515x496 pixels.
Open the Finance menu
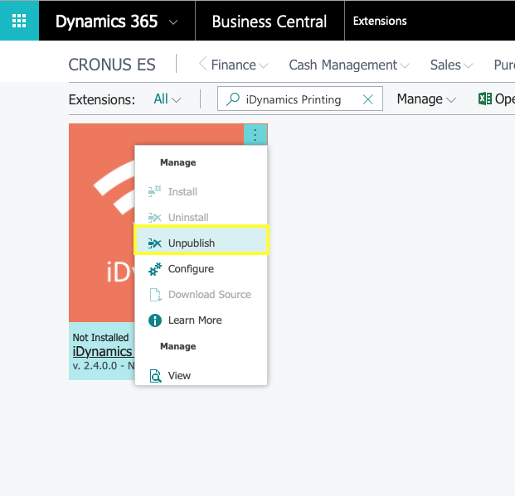(239, 65)
